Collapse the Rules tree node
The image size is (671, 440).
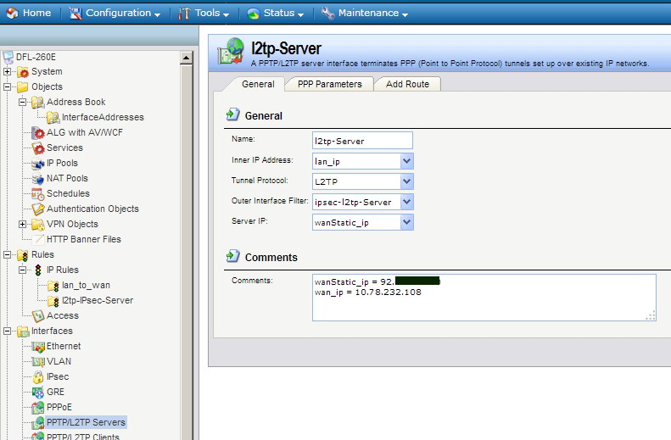(x=8, y=254)
